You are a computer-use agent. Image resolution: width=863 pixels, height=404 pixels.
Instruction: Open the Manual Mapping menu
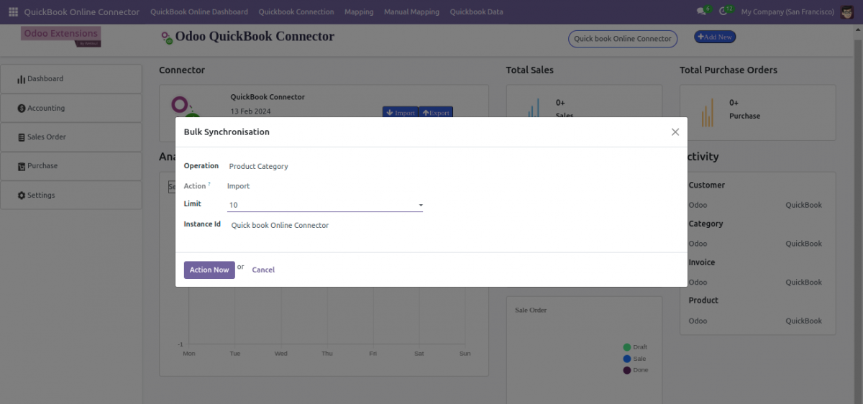411,12
